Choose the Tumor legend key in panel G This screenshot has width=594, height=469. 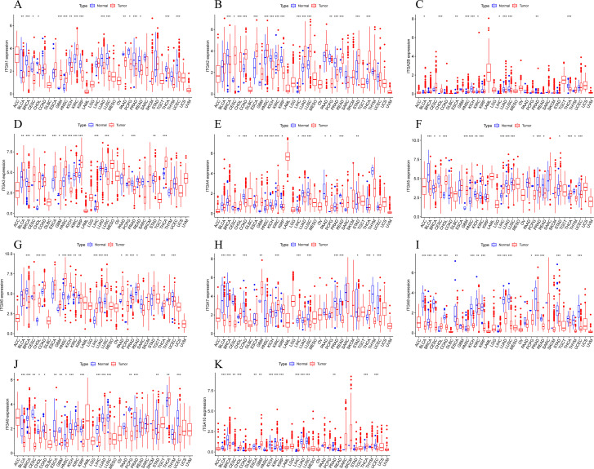coord(110,245)
